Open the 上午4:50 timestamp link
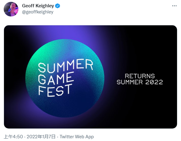The height and width of the screenshot is (141, 181). point(13,137)
